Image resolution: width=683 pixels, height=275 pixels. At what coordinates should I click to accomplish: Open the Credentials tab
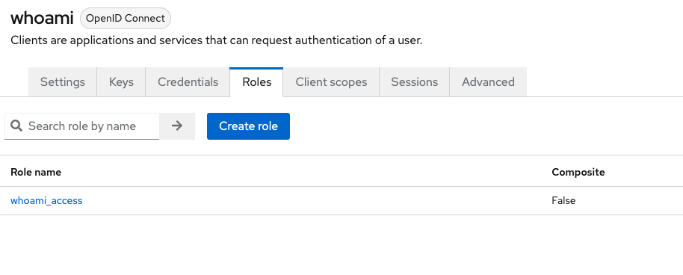pyautogui.click(x=188, y=82)
